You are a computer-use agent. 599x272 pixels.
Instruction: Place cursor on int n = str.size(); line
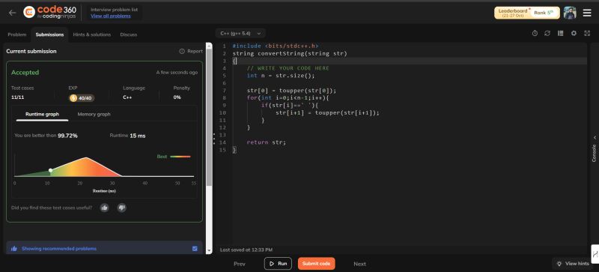pyautogui.click(x=281, y=76)
